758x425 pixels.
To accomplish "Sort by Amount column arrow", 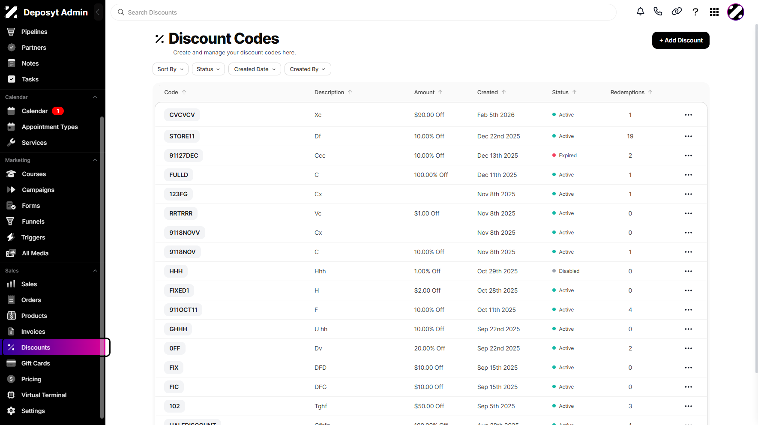I will pyautogui.click(x=440, y=92).
